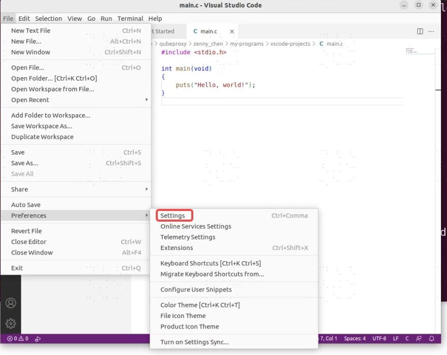Open the File menu

click(x=8, y=19)
